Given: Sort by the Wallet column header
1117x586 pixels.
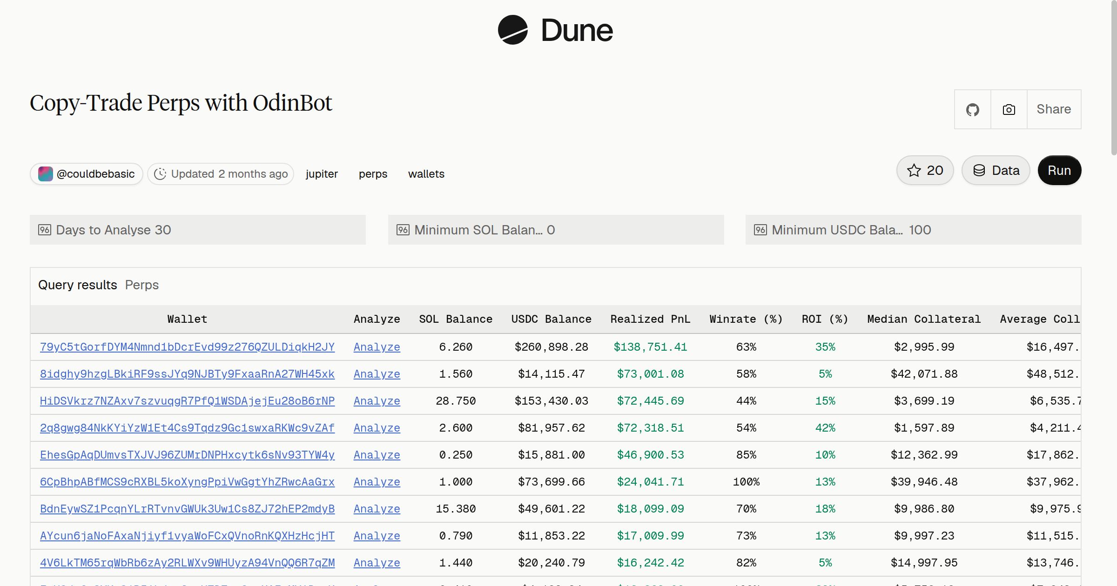Looking at the screenshot, I should (x=187, y=319).
